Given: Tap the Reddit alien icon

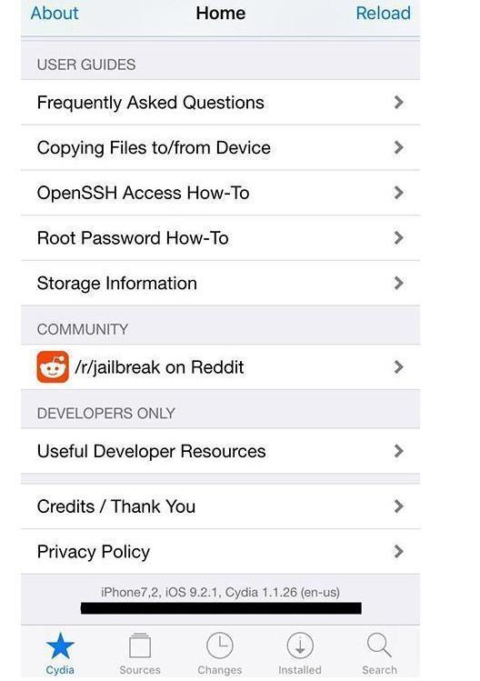Looking at the screenshot, I should (x=53, y=367).
